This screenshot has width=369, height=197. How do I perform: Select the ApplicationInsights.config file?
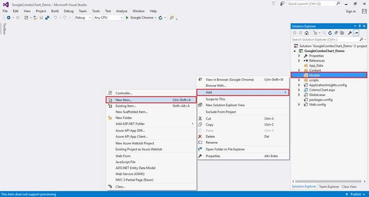[x=326, y=85]
